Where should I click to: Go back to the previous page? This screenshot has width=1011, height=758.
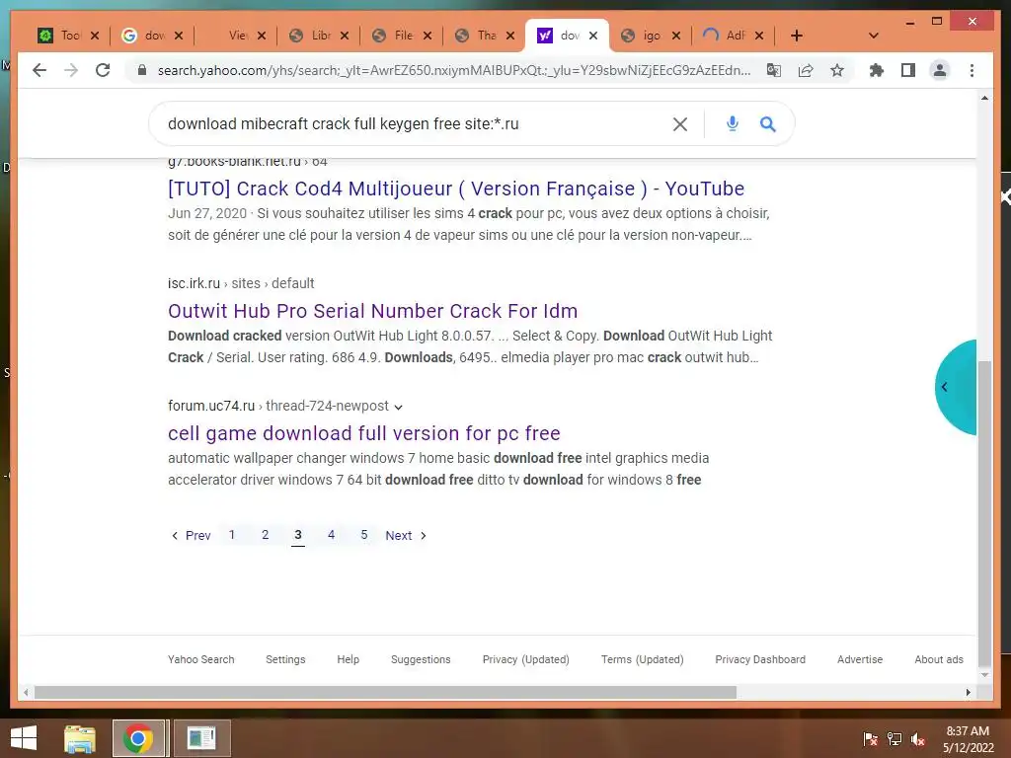[39, 70]
